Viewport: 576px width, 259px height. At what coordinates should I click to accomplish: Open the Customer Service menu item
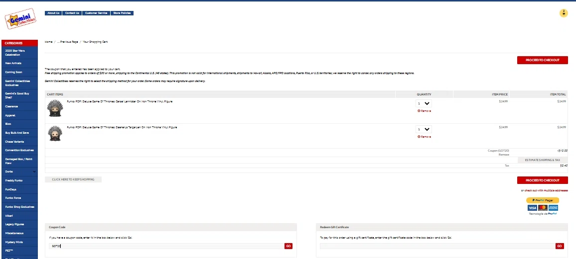click(x=96, y=13)
